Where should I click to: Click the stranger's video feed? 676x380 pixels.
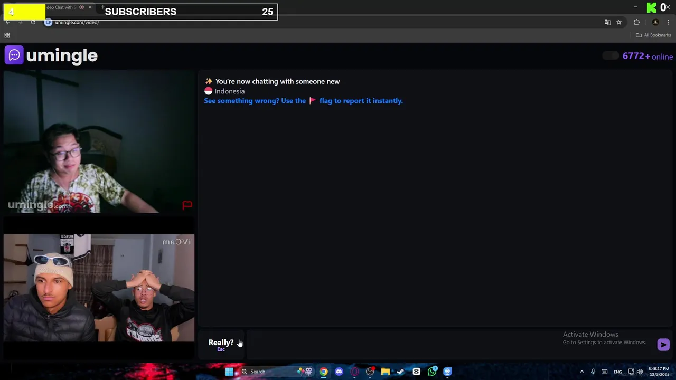click(99, 142)
